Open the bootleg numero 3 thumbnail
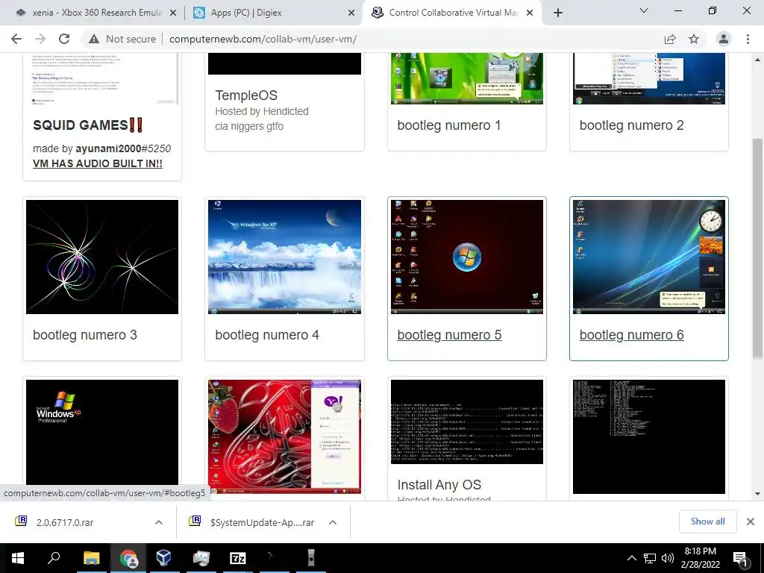764x573 pixels. coord(102,257)
